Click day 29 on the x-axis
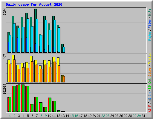 tap(134, 116)
